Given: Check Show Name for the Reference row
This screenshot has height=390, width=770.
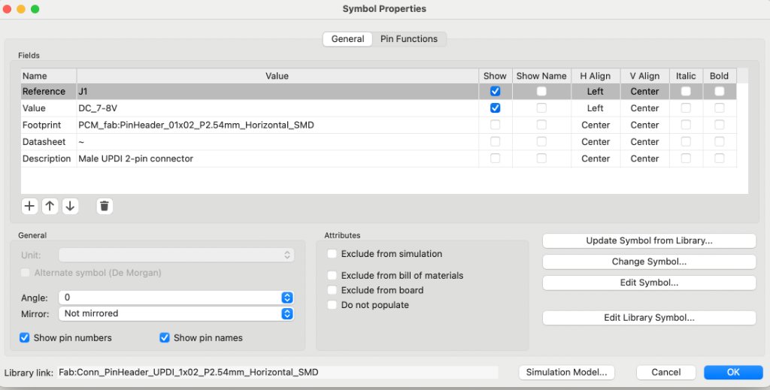Looking at the screenshot, I should point(541,91).
